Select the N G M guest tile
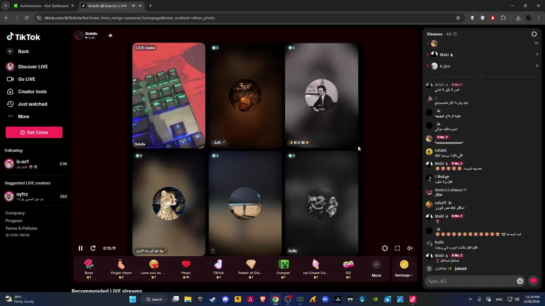Viewport: 545px width, 306px height. coord(321,96)
